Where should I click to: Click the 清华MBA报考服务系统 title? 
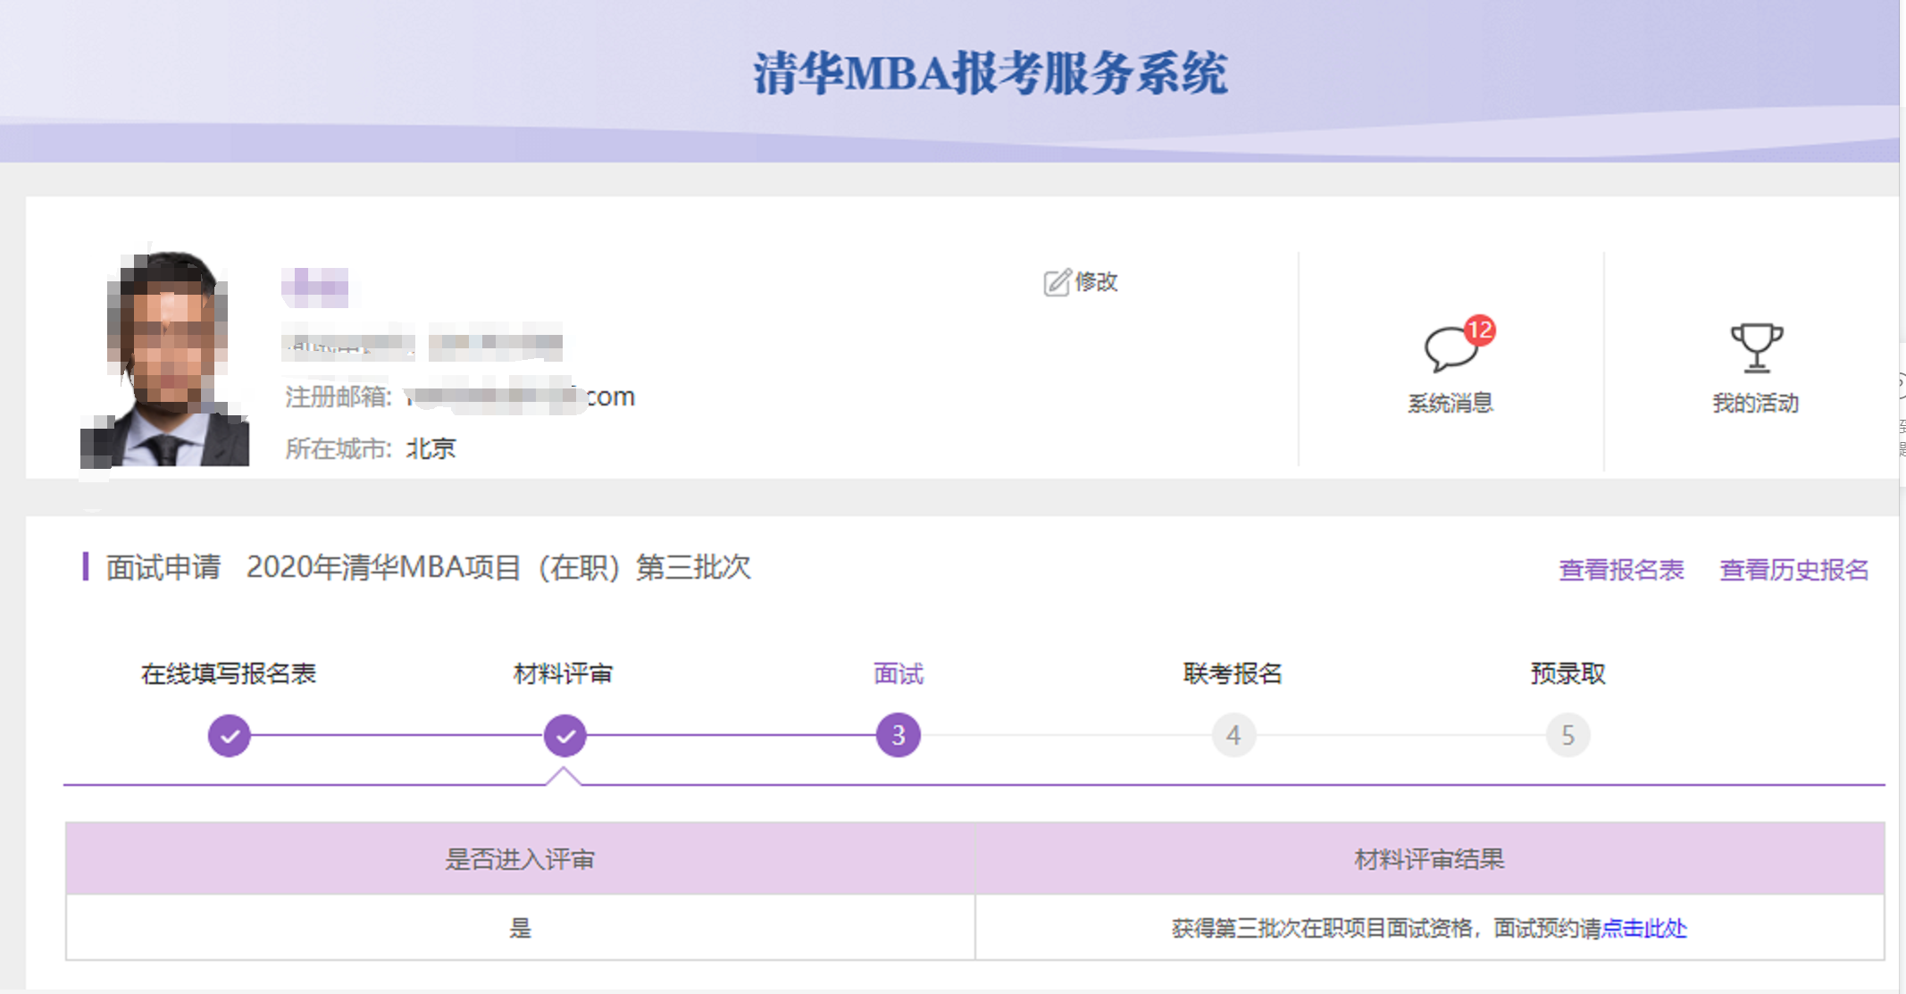(990, 73)
